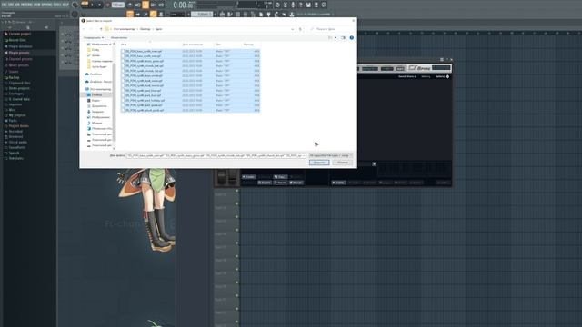Open the PATTERNS menu

click(x=26, y=5)
